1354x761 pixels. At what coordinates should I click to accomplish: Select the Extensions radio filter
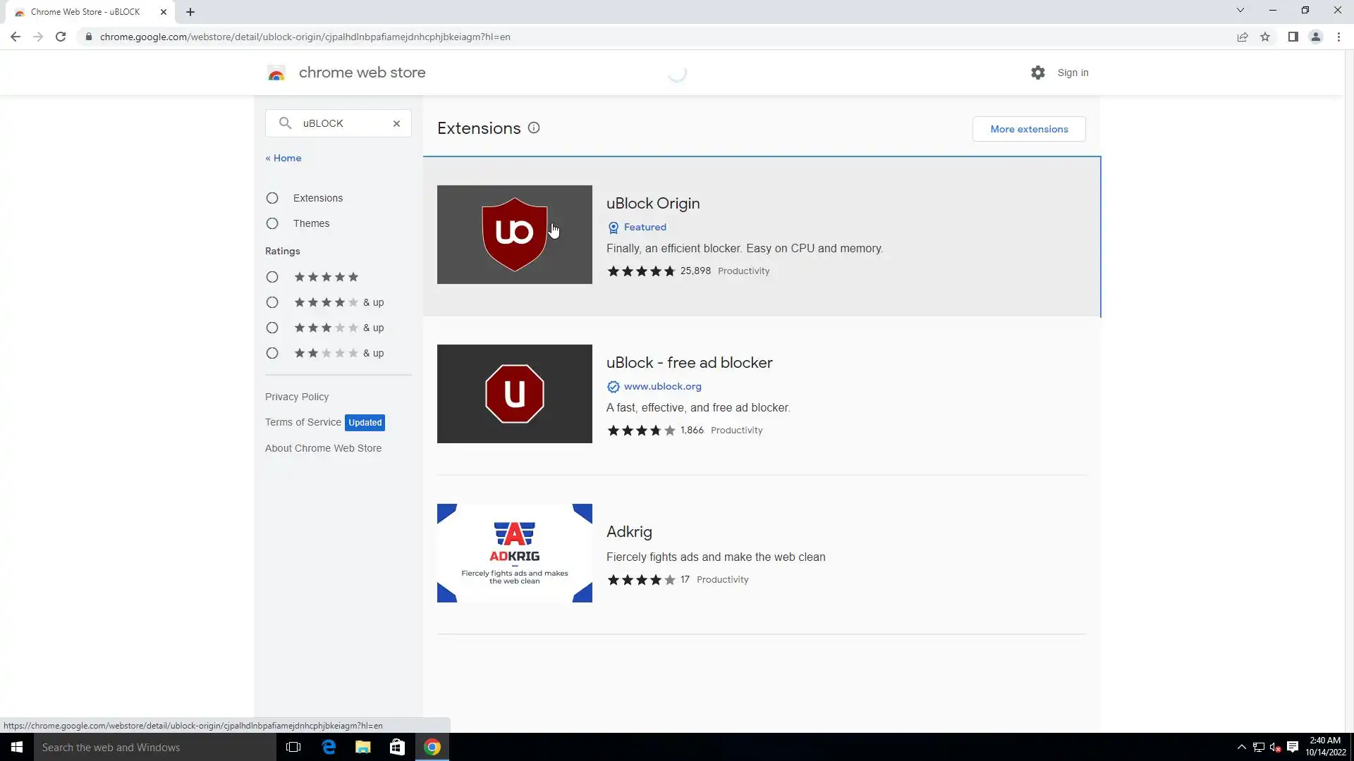coord(272,198)
